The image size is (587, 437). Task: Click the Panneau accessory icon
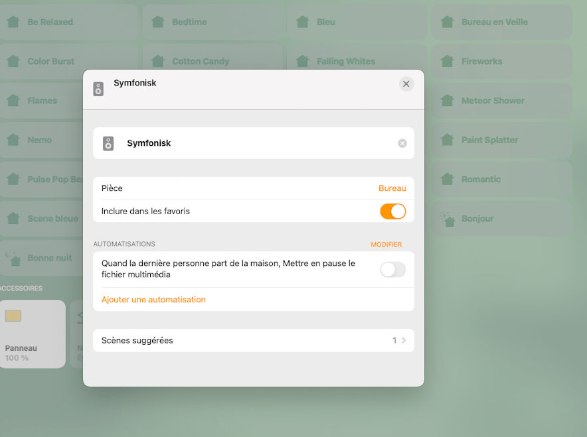tap(13, 316)
